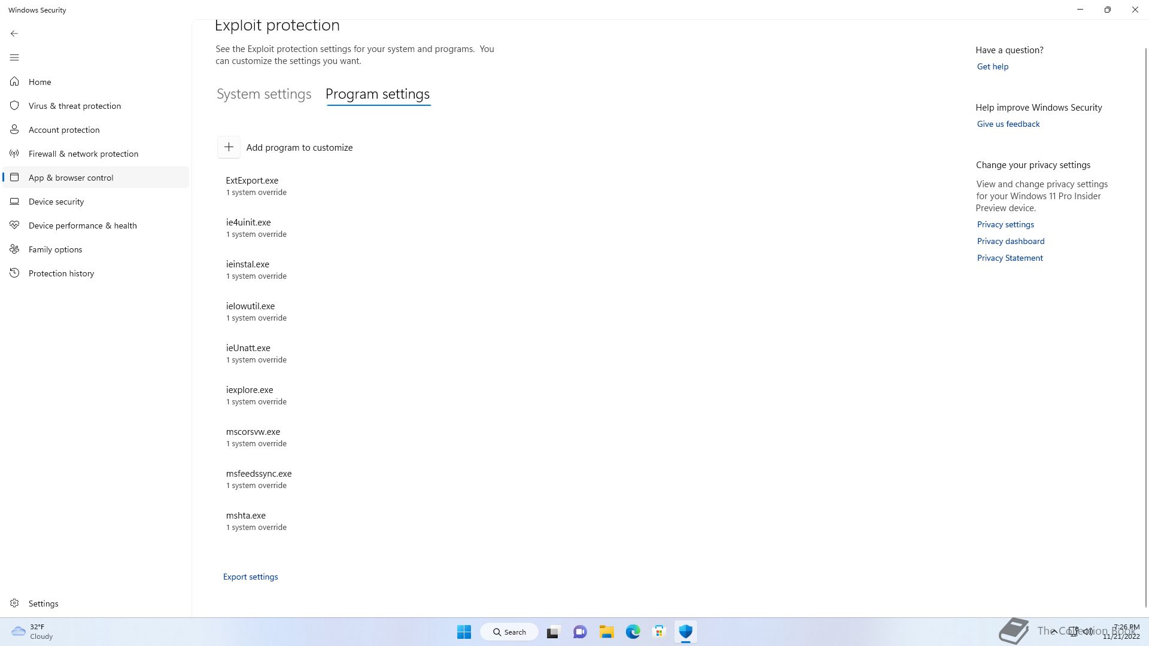The width and height of the screenshot is (1149, 646).
Task: Click the Device performance & health heart icon
Action: pyautogui.click(x=14, y=225)
